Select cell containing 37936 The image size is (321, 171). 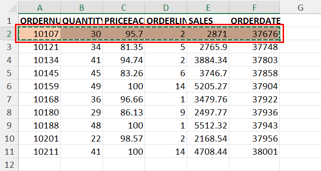pyautogui.click(x=255, y=112)
